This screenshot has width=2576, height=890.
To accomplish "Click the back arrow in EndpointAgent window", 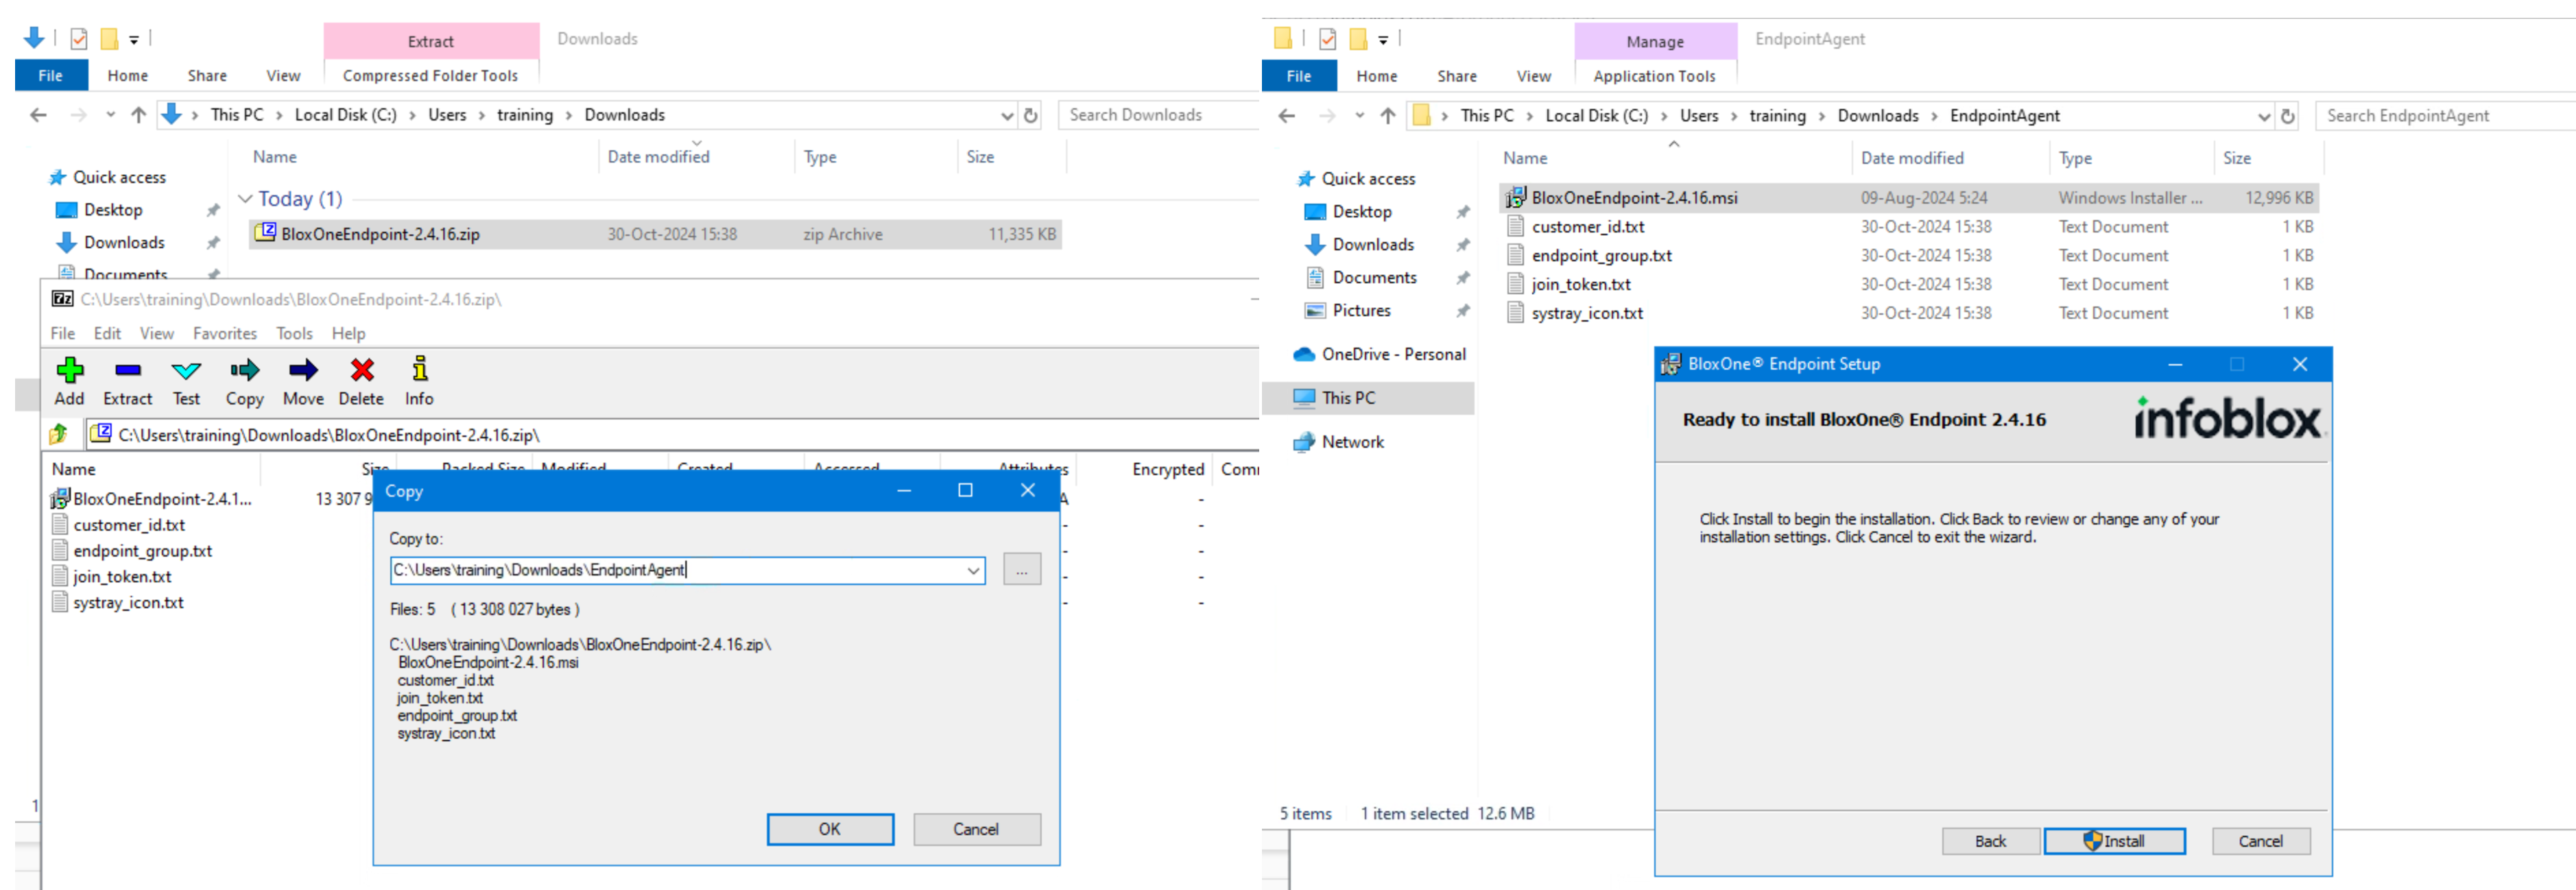I will (x=1287, y=116).
